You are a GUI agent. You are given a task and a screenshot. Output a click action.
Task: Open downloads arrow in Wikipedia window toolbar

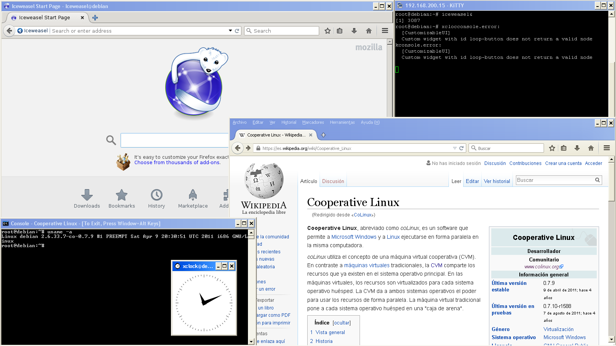click(577, 148)
